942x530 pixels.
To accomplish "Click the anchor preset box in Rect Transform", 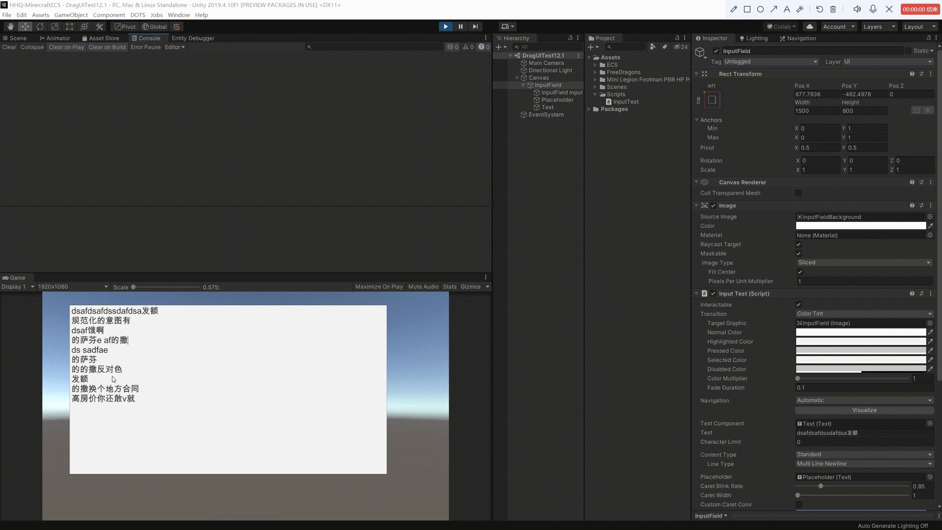I will pyautogui.click(x=712, y=100).
